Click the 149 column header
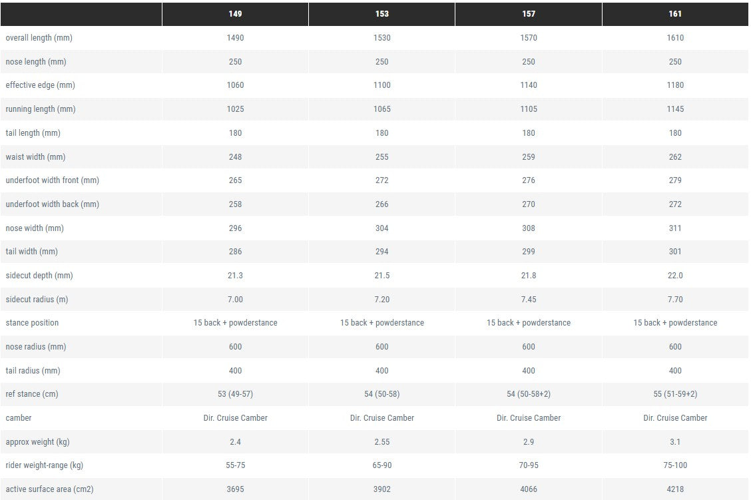This screenshot has width=751, height=500. click(235, 14)
